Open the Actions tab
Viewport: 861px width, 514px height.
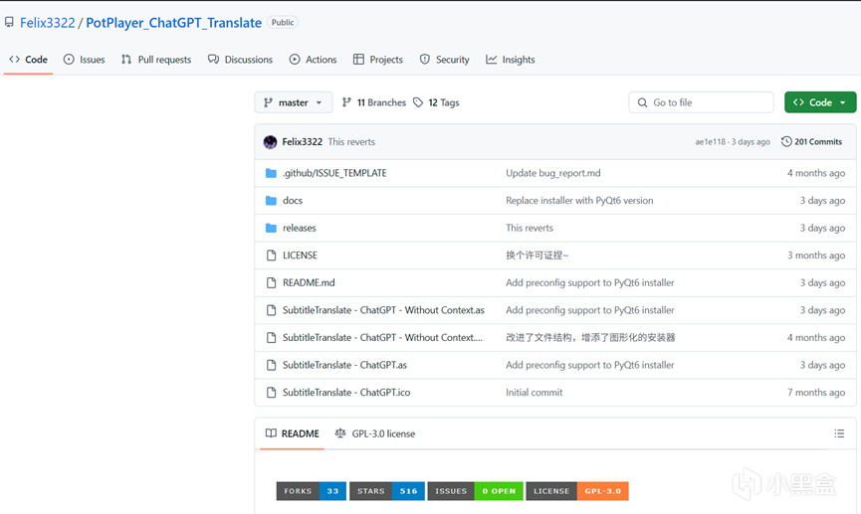click(x=313, y=60)
